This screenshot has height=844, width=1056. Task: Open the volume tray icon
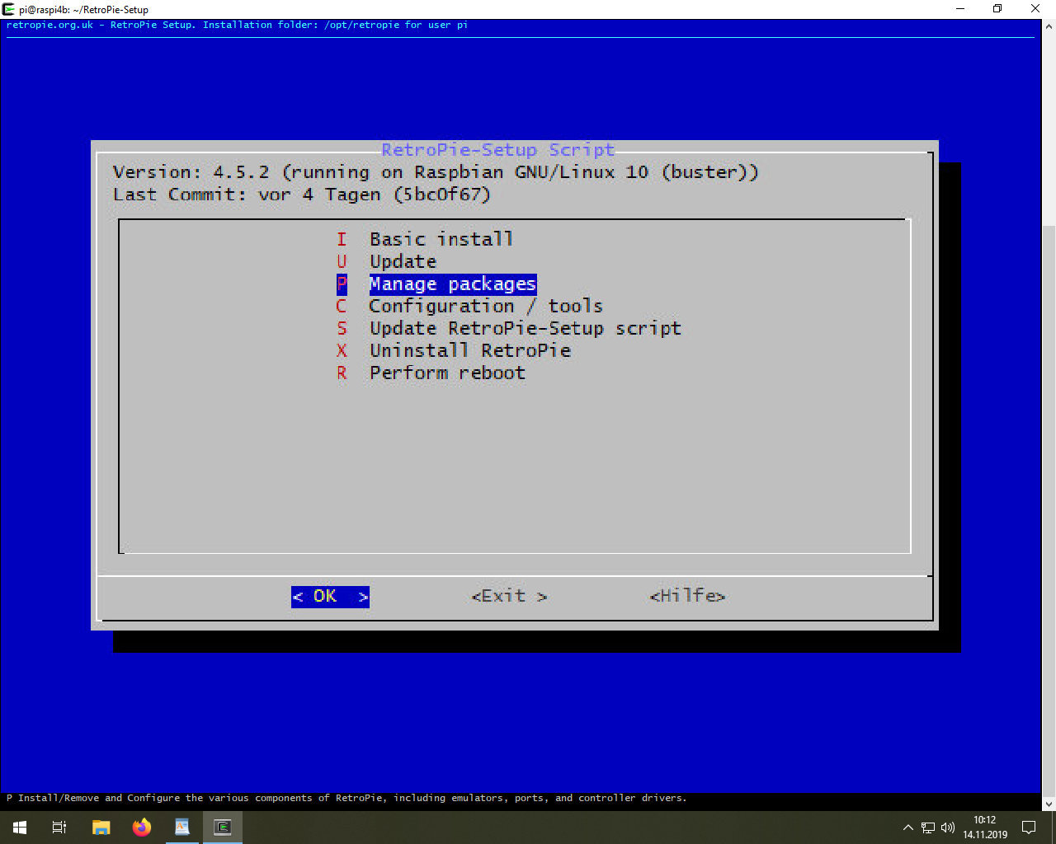pos(948,827)
